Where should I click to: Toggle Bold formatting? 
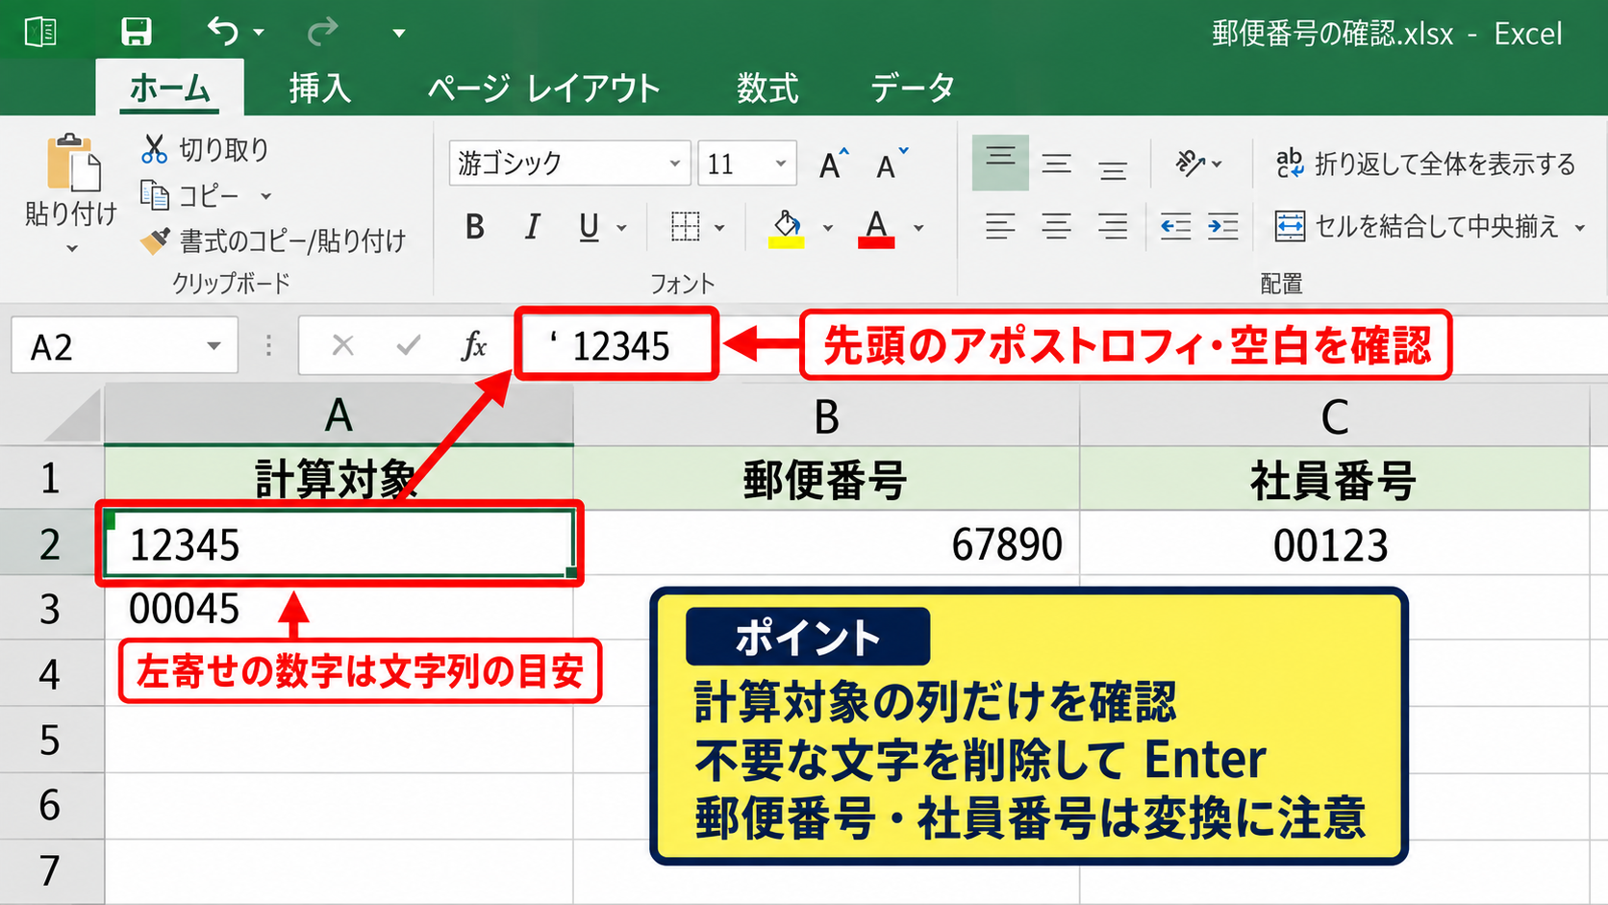click(x=474, y=227)
